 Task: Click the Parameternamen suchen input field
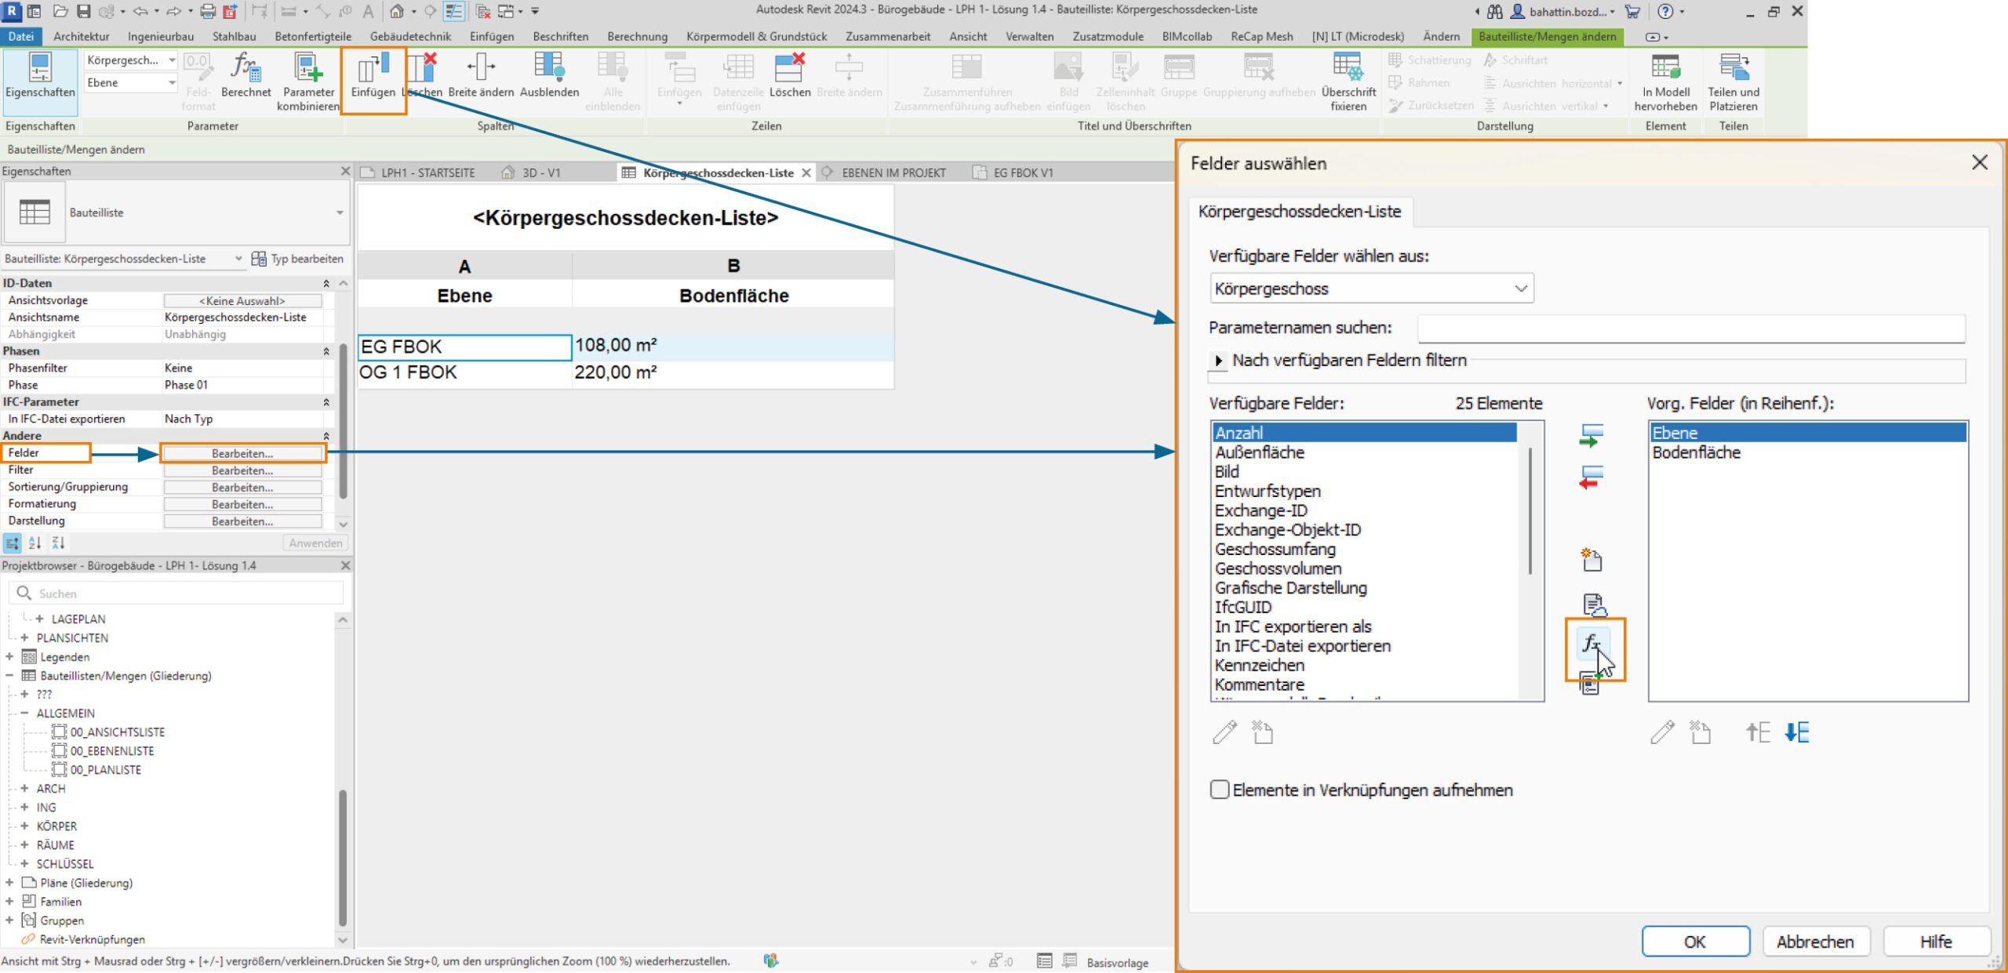(1690, 328)
